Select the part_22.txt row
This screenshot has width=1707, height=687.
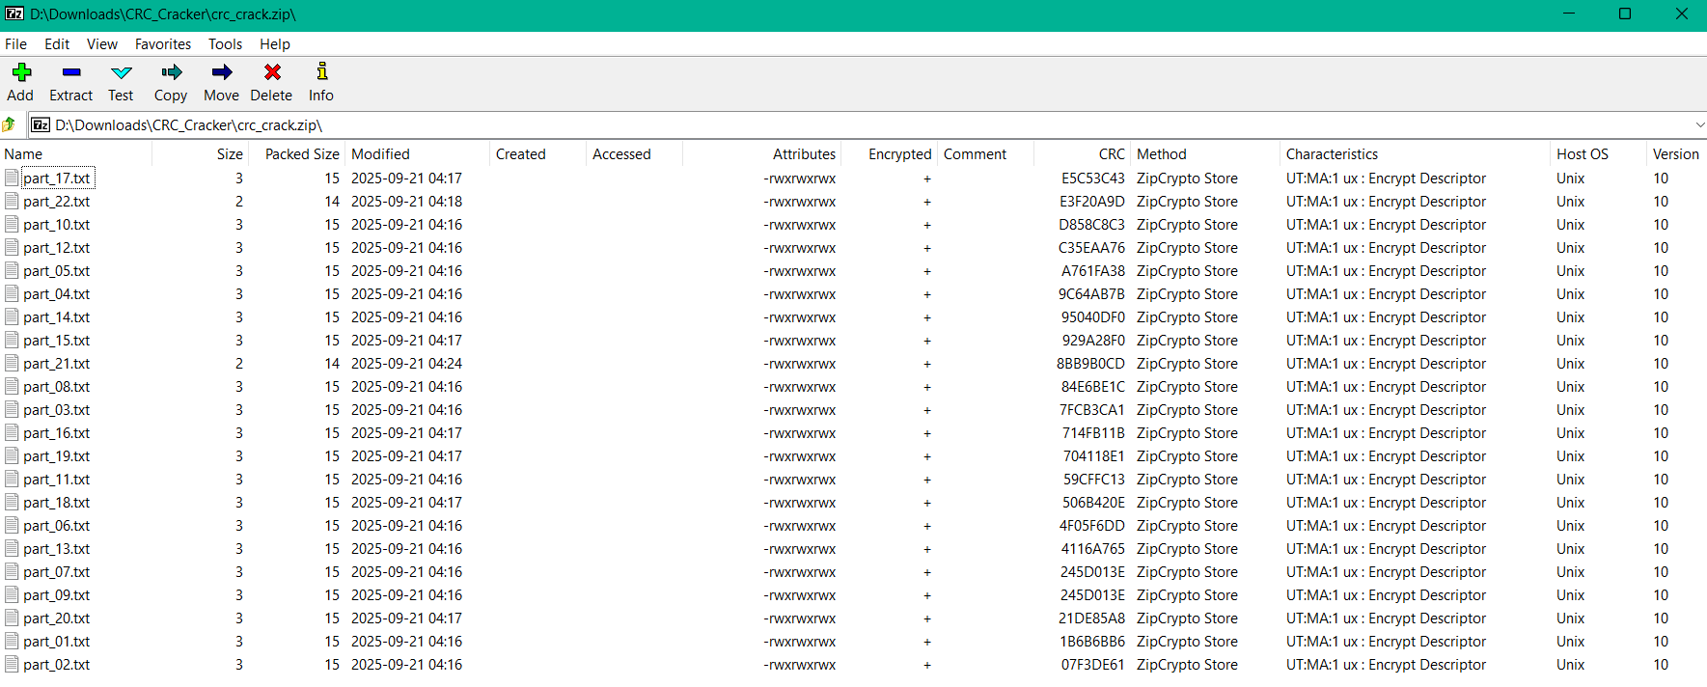point(56,202)
